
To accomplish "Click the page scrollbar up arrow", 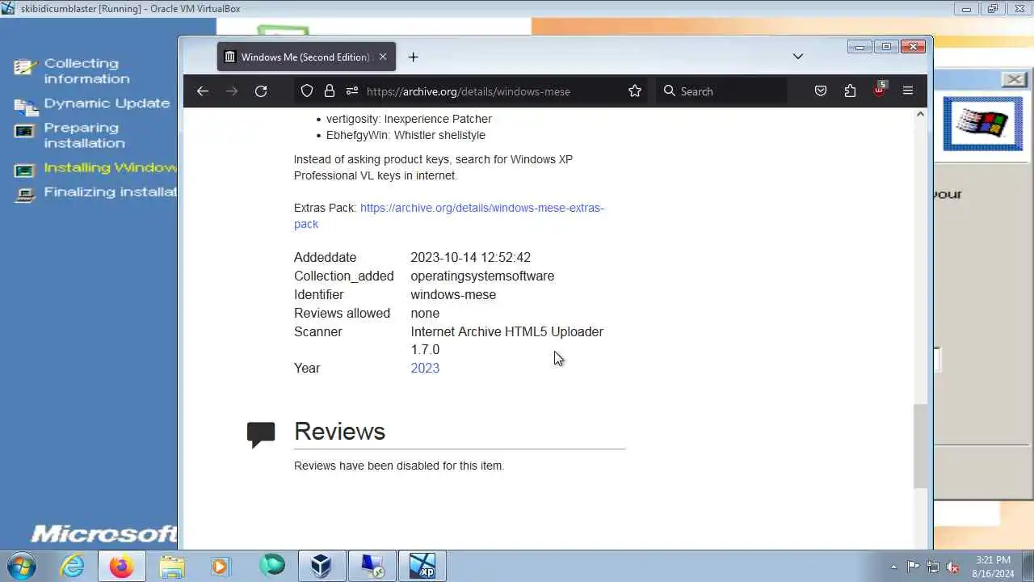I will click(x=920, y=115).
